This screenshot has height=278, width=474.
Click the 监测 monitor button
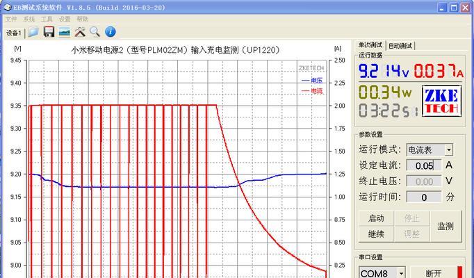pos(446,226)
